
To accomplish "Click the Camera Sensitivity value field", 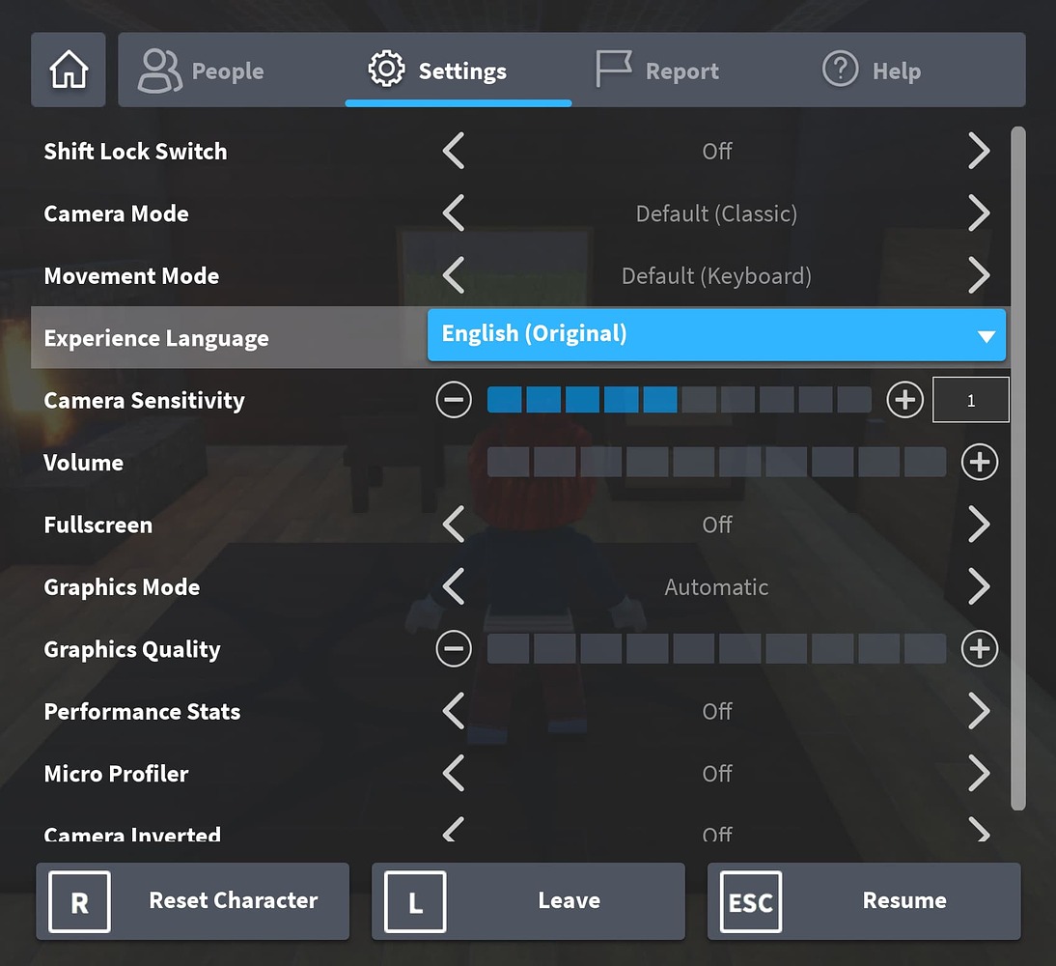I will 971,399.
